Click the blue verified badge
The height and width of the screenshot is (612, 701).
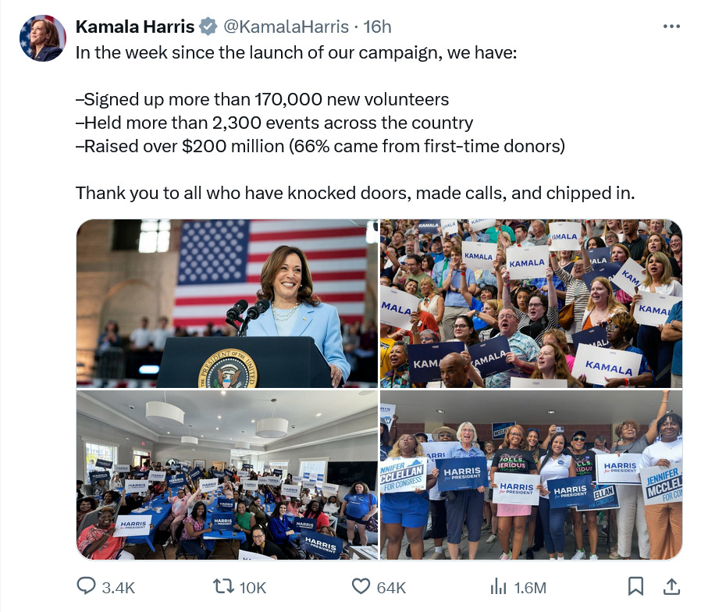pos(208,27)
